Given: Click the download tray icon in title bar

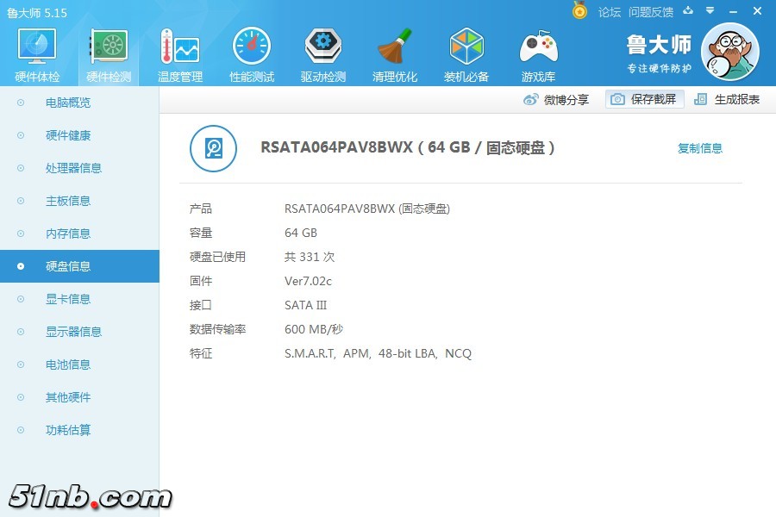Looking at the screenshot, I should pos(688,11).
